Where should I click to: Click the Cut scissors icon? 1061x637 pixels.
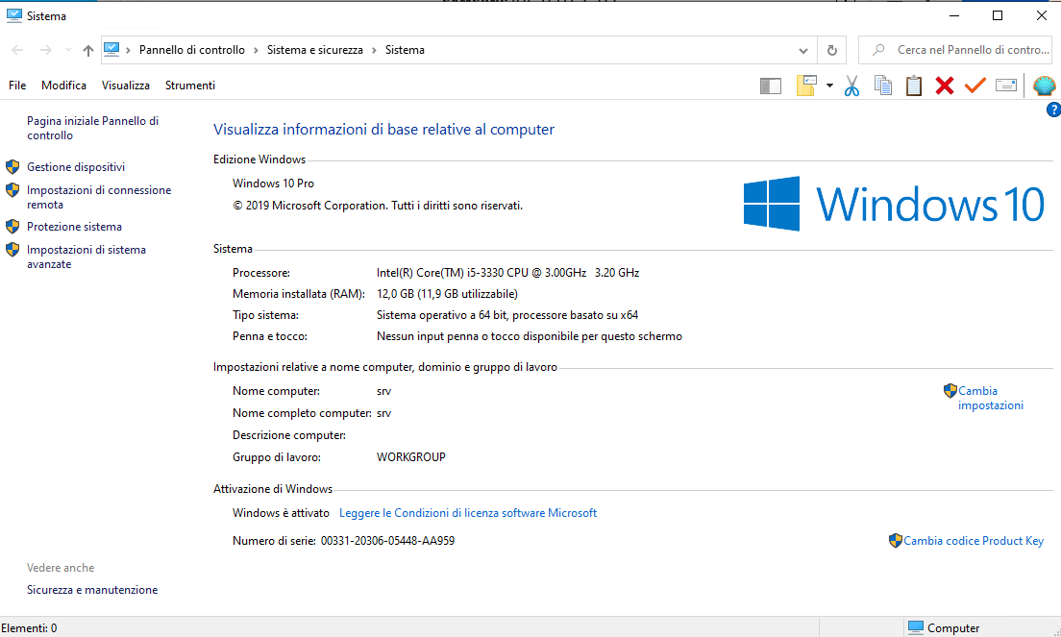click(851, 86)
